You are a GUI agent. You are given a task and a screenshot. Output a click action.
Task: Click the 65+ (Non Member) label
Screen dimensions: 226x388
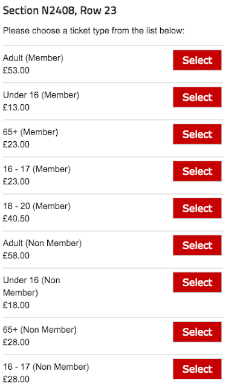pyautogui.click(x=40, y=330)
